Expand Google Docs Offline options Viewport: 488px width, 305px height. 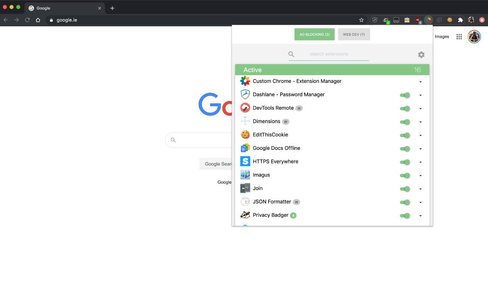[x=421, y=149]
